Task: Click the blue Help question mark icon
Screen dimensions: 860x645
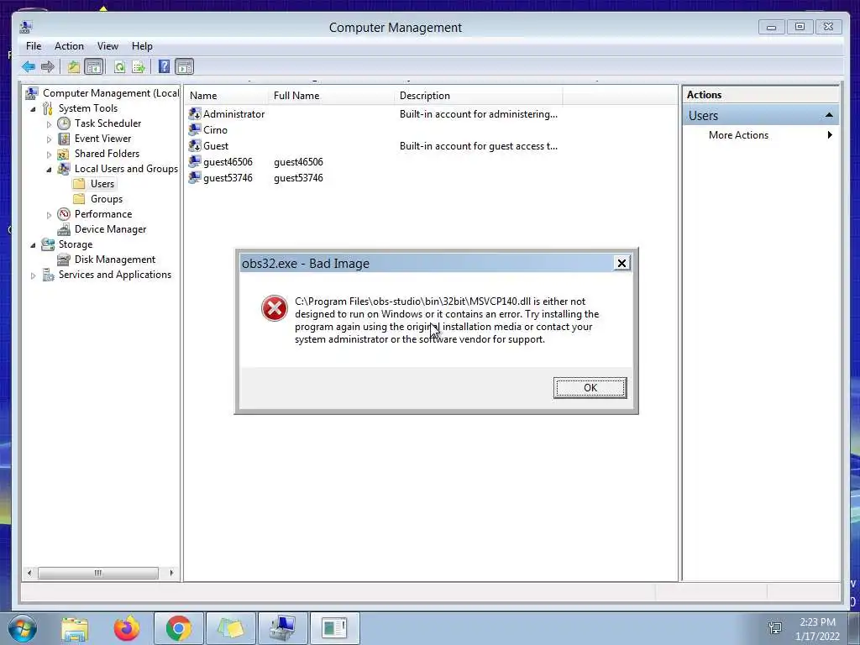Action: coord(164,67)
